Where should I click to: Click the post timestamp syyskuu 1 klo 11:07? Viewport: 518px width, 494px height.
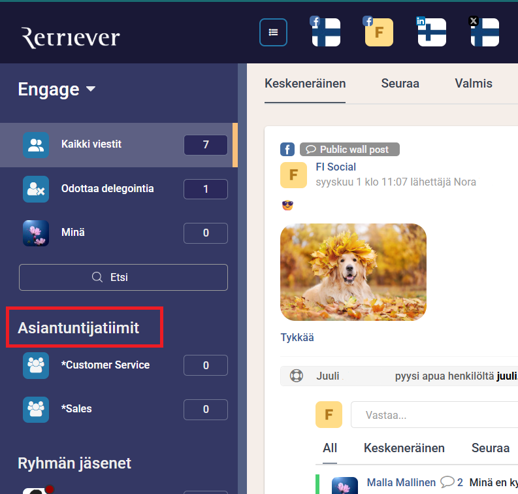pyautogui.click(x=361, y=182)
